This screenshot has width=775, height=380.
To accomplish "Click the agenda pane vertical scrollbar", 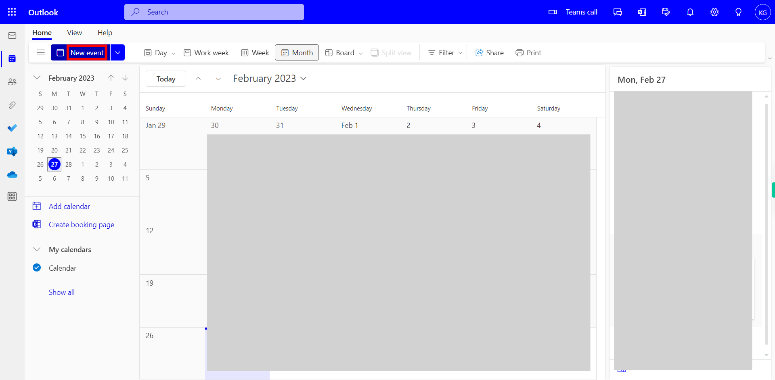I will 766,224.
